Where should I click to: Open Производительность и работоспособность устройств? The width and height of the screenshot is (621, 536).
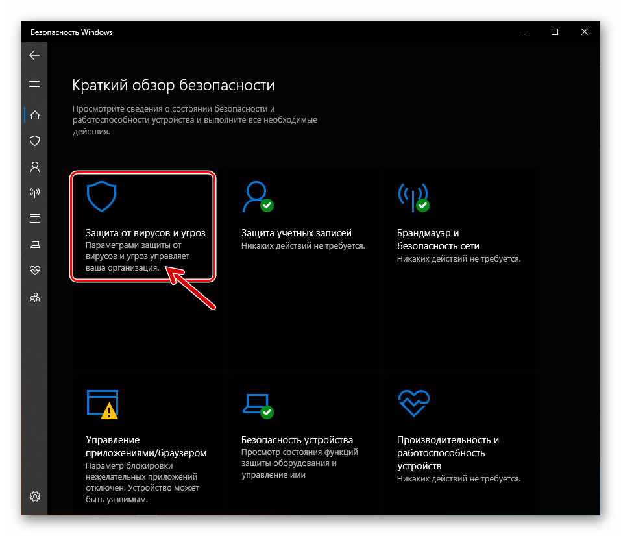(x=448, y=453)
